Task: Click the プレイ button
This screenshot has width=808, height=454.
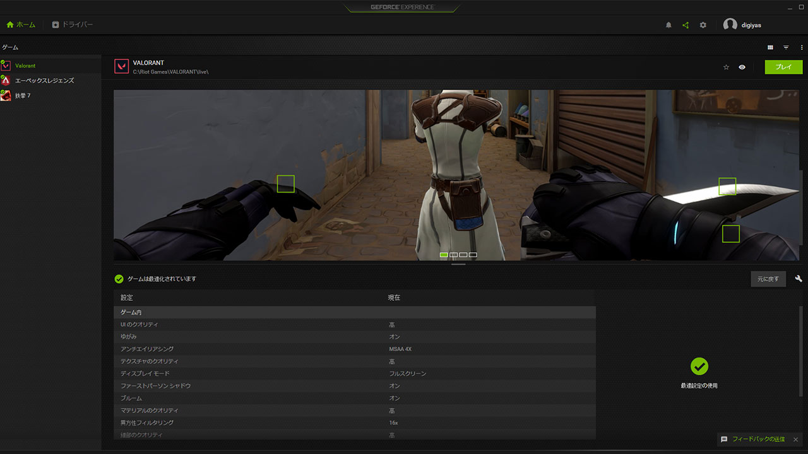Action: click(x=783, y=67)
